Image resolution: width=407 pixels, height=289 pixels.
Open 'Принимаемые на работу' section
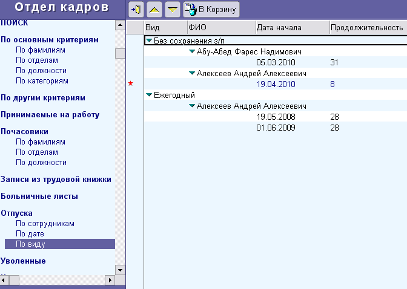point(50,115)
